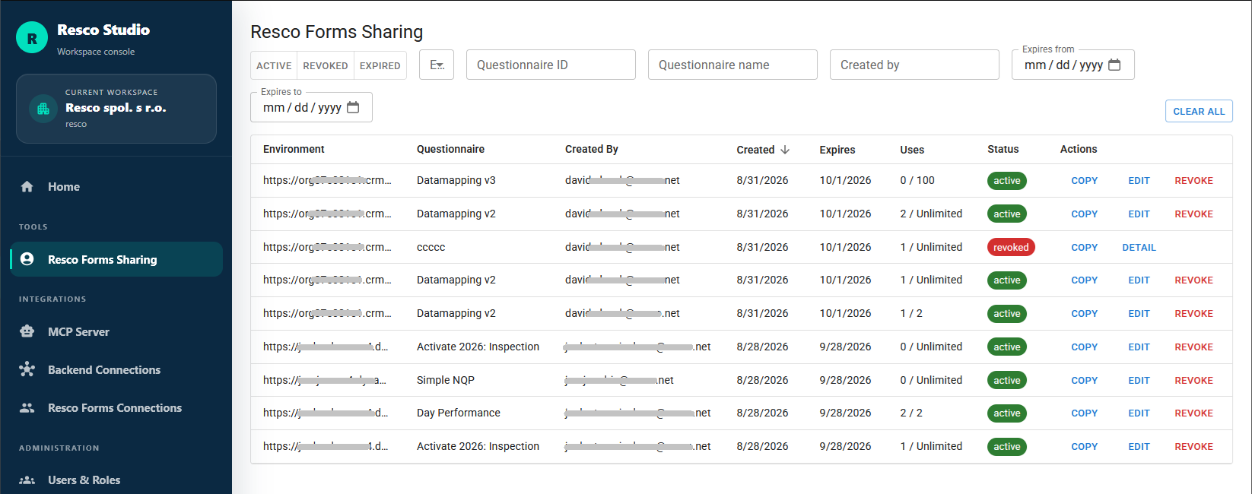Toggle the EXPIRED status filter
Viewport: 1252px width, 494px height.
click(x=380, y=65)
